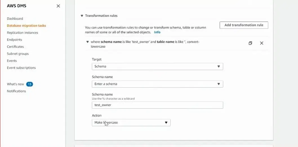
Task: Open Notifications from the sidebar
Action: (x=16, y=91)
